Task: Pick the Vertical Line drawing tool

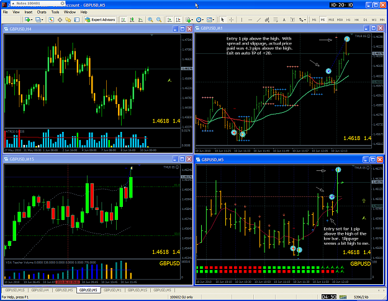Action: click(241, 20)
